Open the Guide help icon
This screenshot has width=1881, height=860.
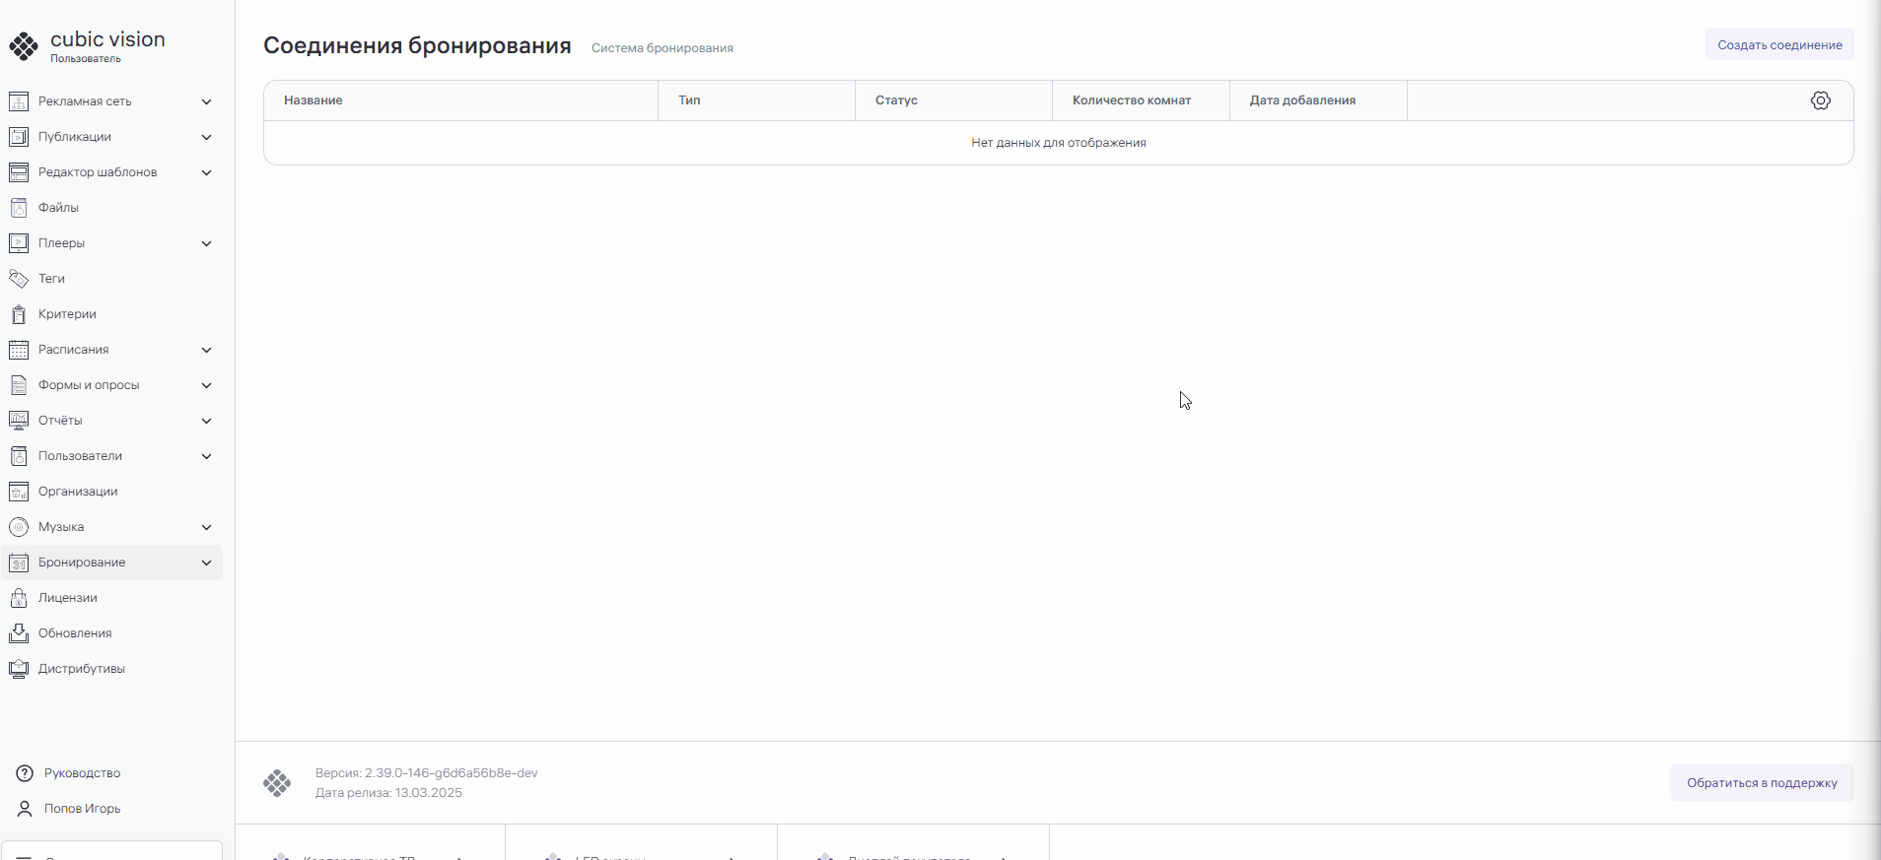point(25,773)
